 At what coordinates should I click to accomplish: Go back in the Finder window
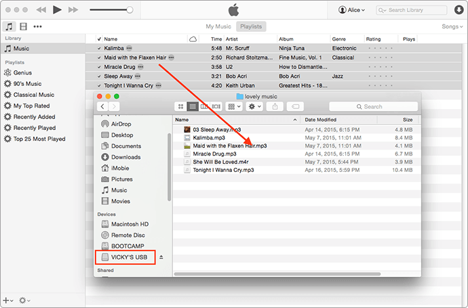[x=102, y=107]
